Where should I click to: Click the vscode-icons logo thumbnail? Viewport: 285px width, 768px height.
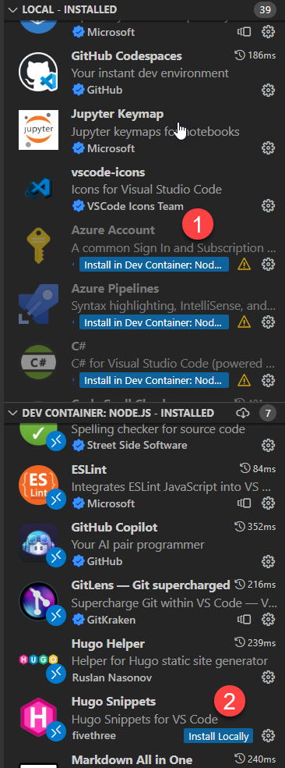pyautogui.click(x=38, y=188)
